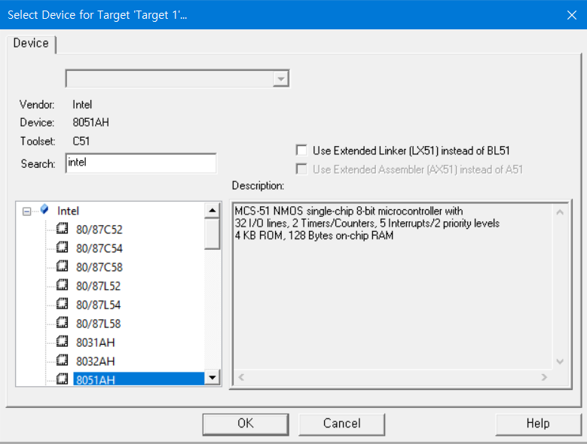587x444 pixels.
Task: Select device 8031AH in the list
Action: pyautogui.click(x=96, y=342)
